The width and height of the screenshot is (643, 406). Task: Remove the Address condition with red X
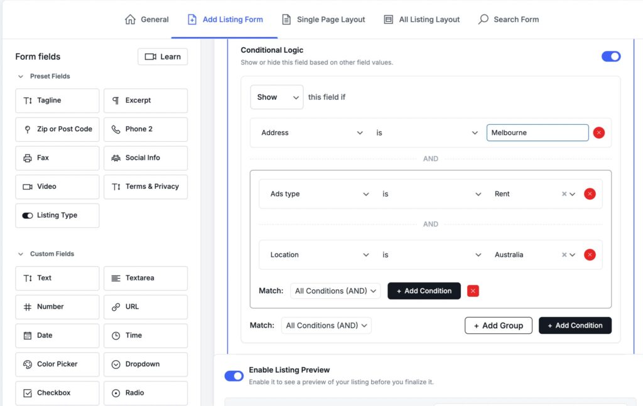coord(598,132)
